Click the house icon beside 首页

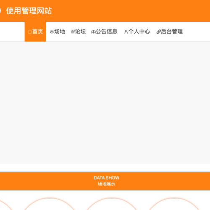point(30,32)
